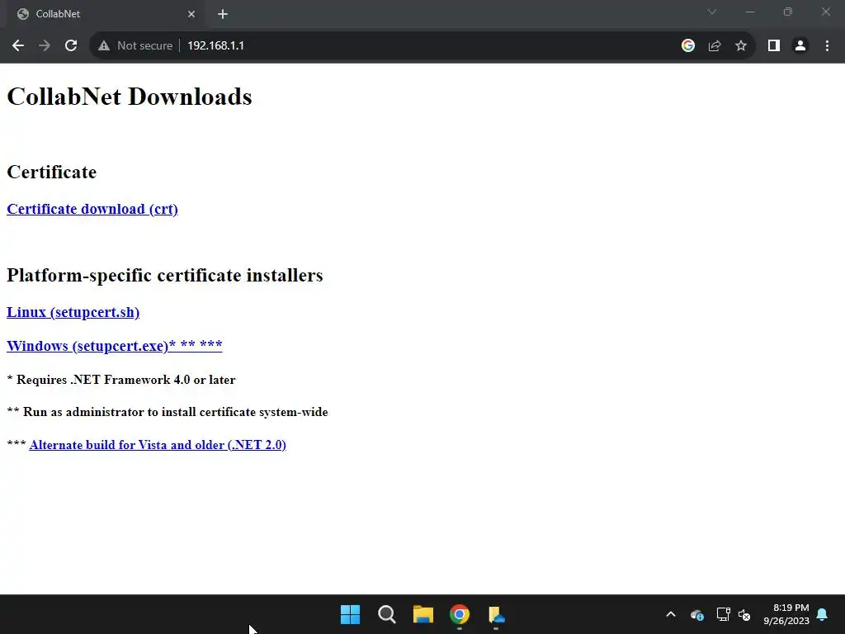Click 'Run as administrator' note text
Screen dimensions: 845x634
pos(176,413)
